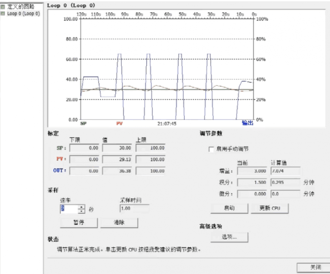This screenshot has height=274, width=330.
Task: Enable the 启用手动调节 checkbox
Action: [x=211, y=150]
